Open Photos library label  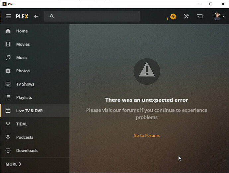pyautogui.click(x=23, y=71)
